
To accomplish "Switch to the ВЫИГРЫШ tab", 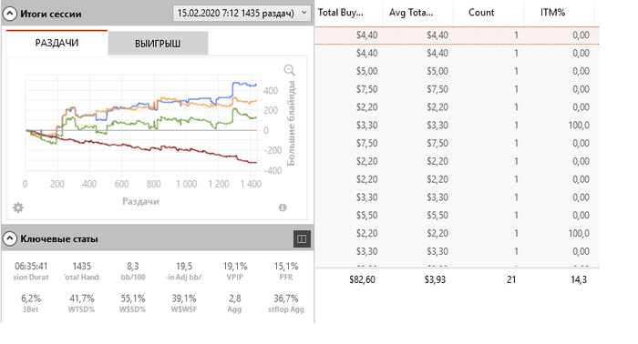I will click(158, 43).
